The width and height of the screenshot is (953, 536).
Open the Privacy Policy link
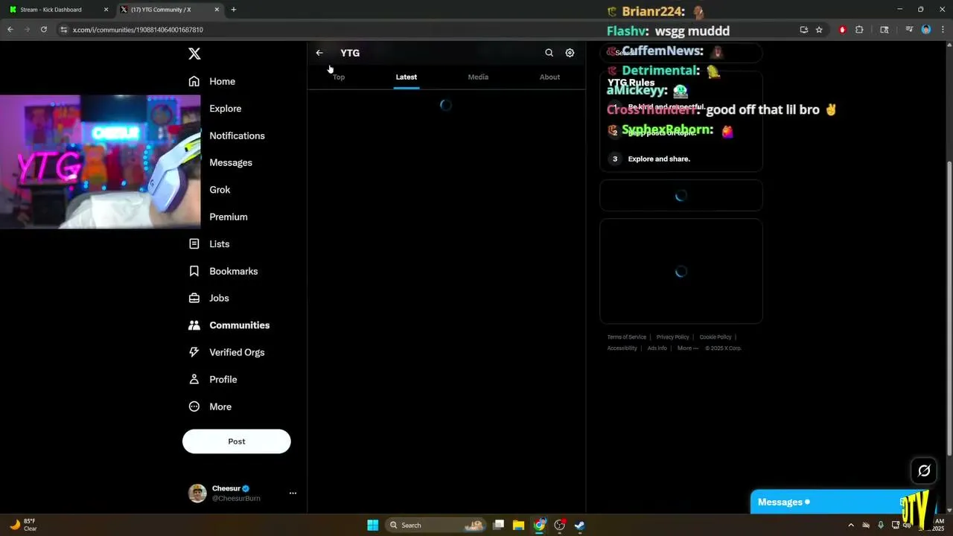[x=672, y=337]
